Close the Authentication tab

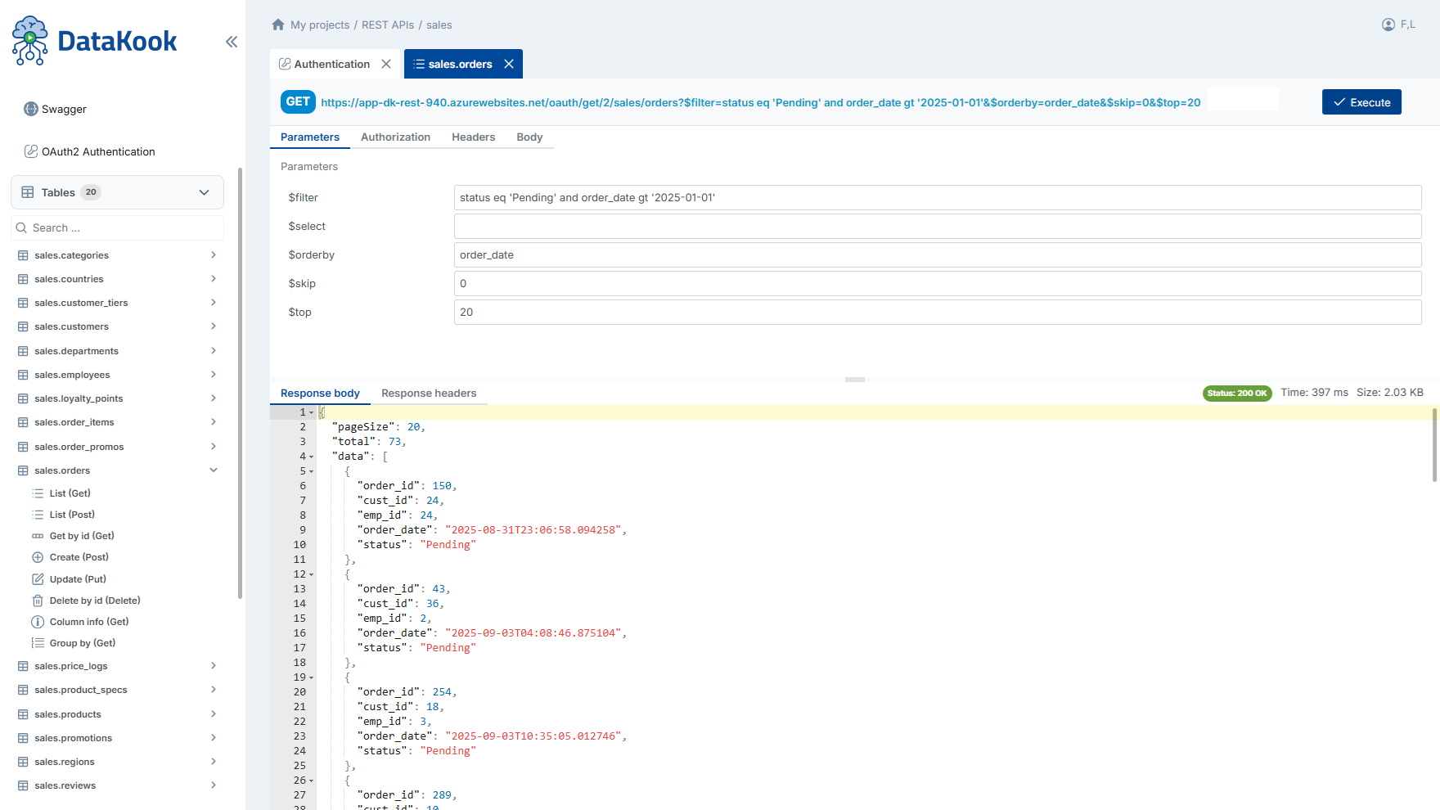coord(386,64)
